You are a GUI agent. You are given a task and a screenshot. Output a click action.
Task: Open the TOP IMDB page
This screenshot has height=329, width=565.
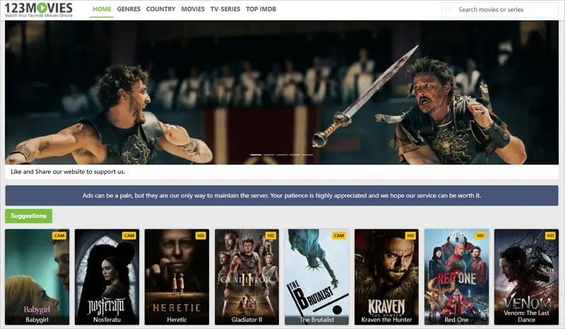point(261,9)
